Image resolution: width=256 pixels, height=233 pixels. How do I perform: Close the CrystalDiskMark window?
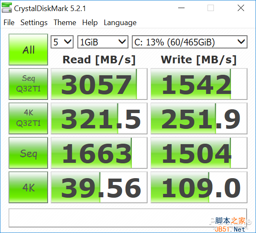241,8
